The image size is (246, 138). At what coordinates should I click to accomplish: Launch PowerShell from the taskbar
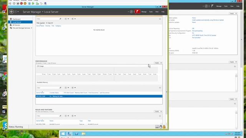click(76, 134)
